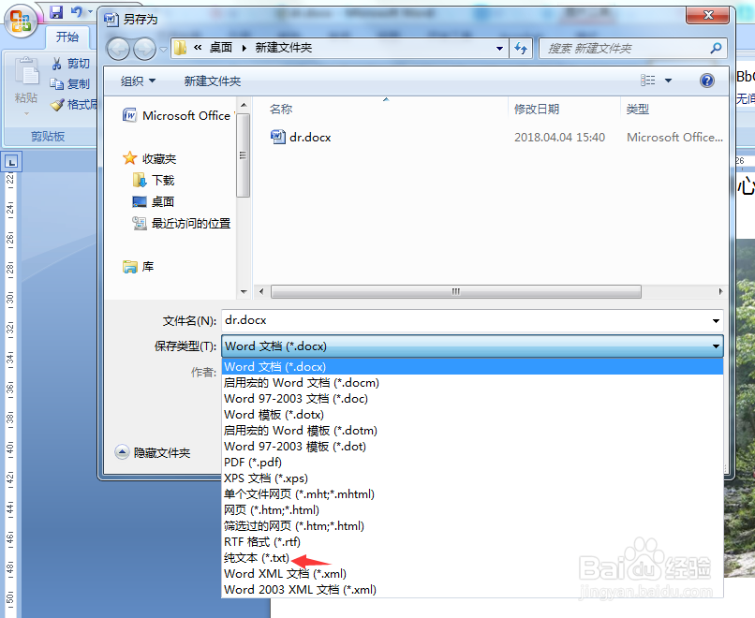
Task: Click the Office button orb
Action: [21, 22]
